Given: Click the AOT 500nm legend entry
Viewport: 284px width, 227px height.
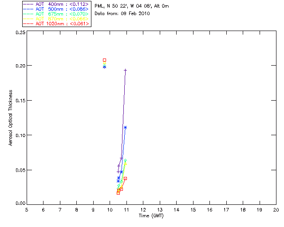Looking at the screenshot, I should pyautogui.click(x=56, y=9).
